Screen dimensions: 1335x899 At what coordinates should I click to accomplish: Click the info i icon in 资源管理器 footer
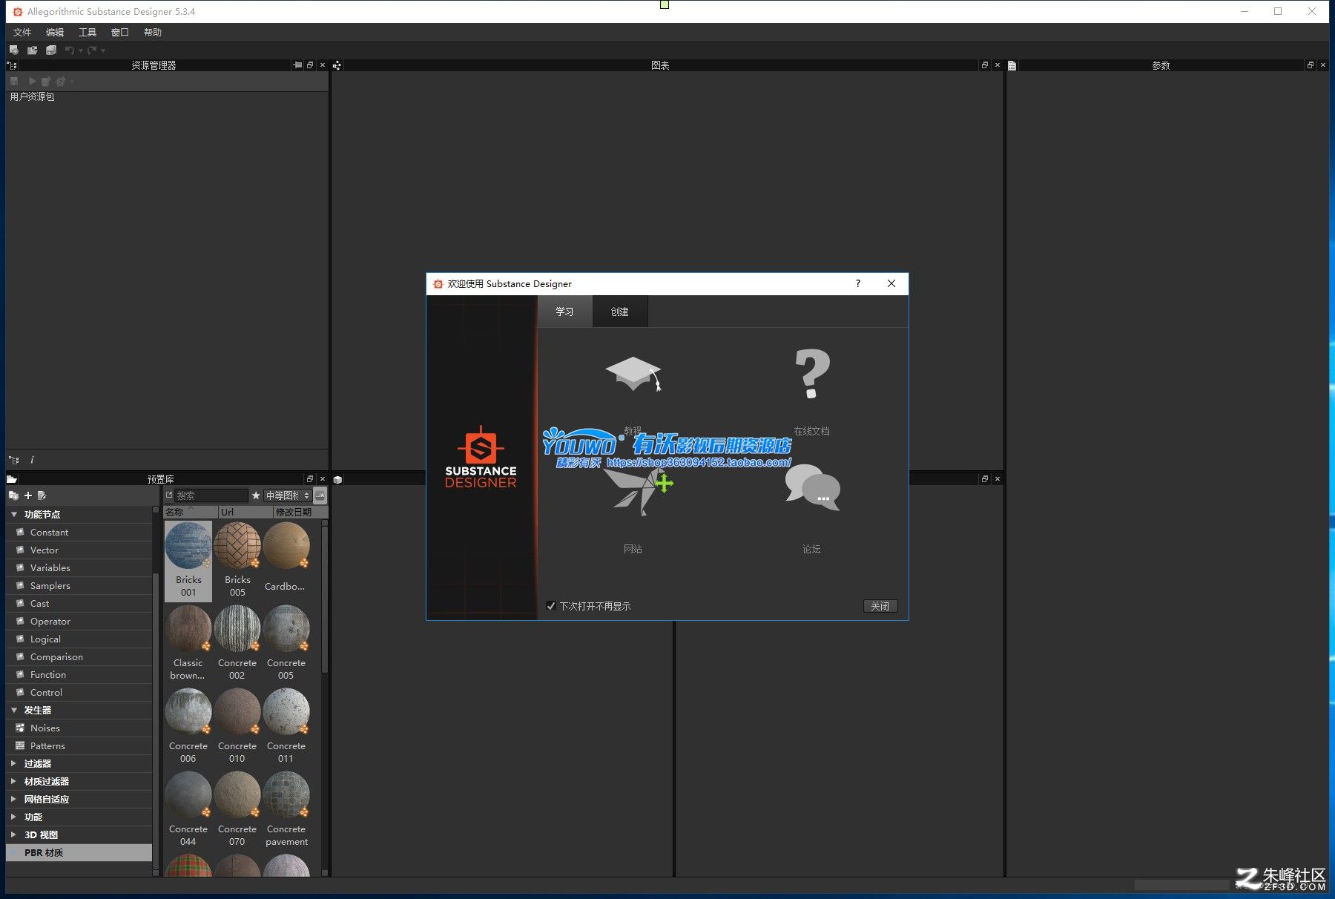32,460
